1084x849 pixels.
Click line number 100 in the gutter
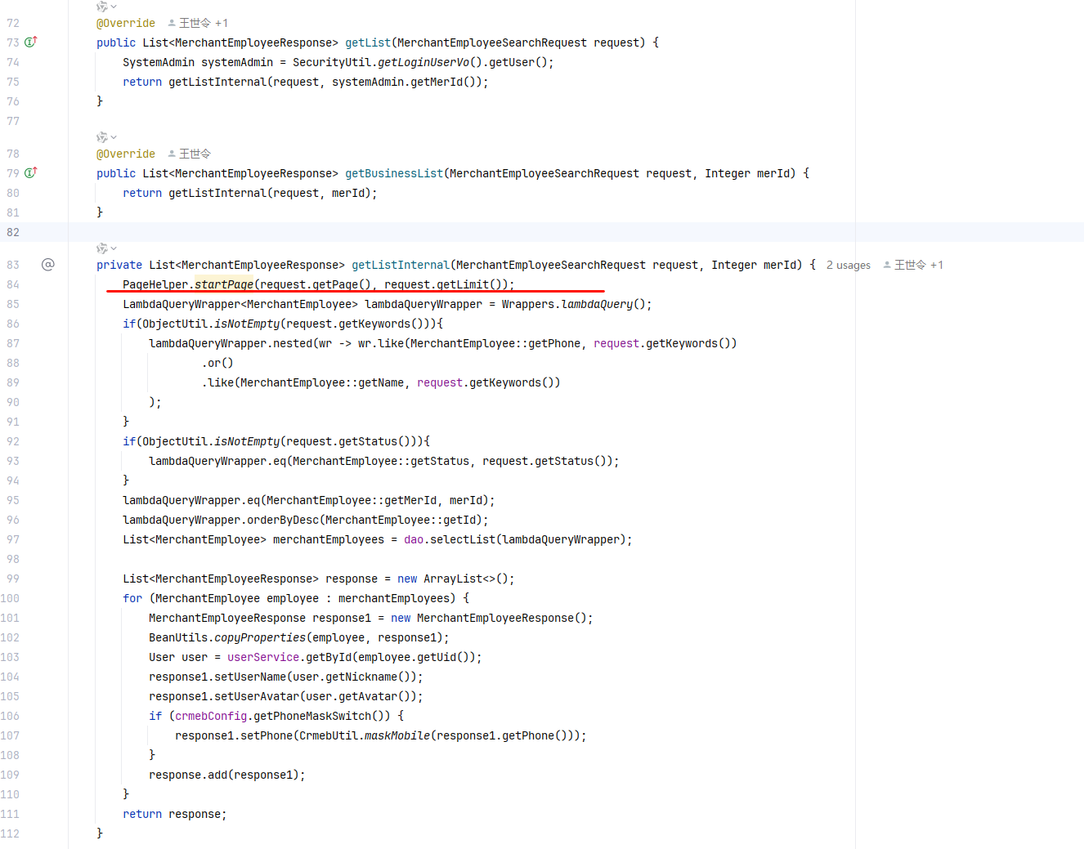pyautogui.click(x=10, y=598)
